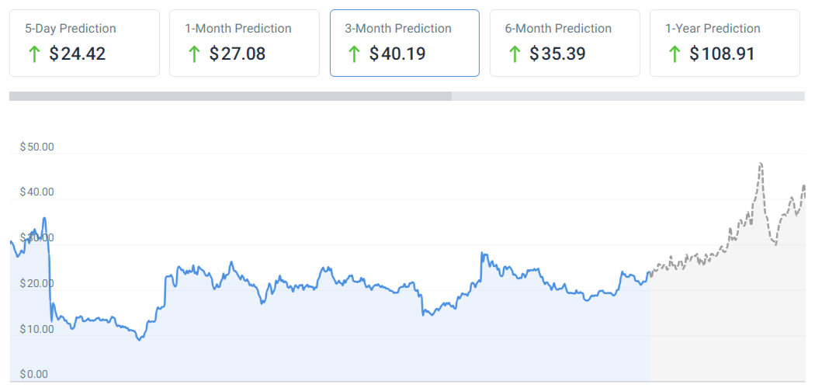The height and width of the screenshot is (391, 815).
Task: Switch to the 6-Month Prediction label
Action: pyautogui.click(x=558, y=29)
